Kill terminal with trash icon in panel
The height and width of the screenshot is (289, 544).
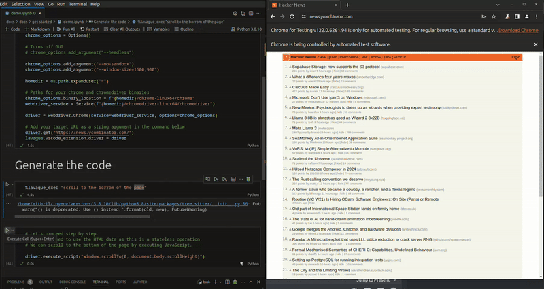point(235,282)
